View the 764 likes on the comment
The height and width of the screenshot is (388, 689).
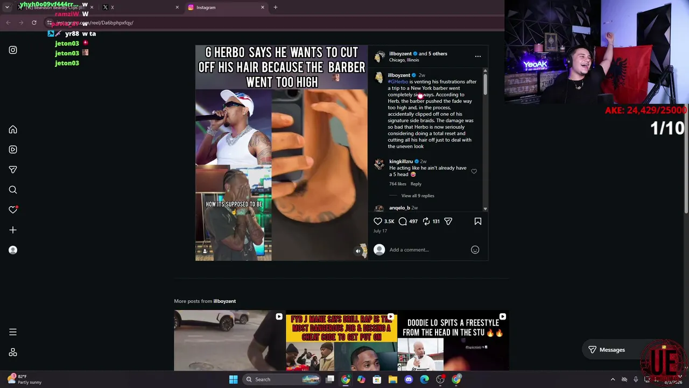[x=398, y=184]
